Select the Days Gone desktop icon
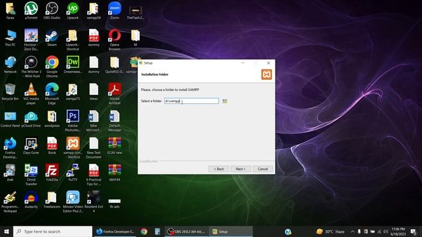The width and height of the screenshot is (422, 237). pos(31,146)
